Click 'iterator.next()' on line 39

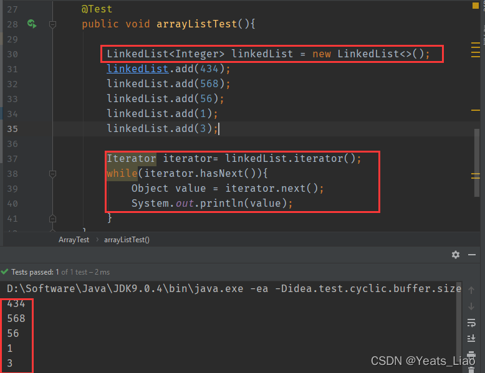tap(271, 188)
